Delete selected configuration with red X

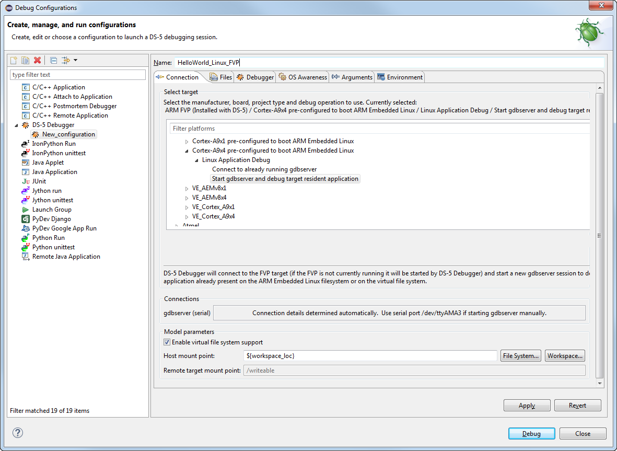37,61
